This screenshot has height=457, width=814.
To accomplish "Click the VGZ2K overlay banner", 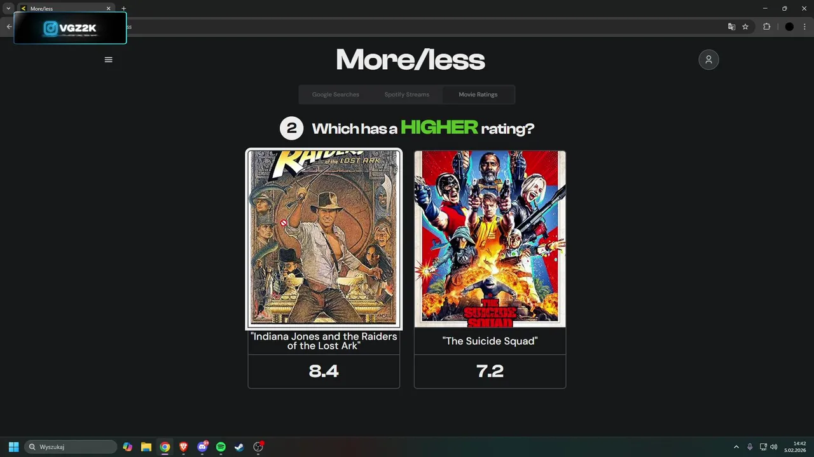I will click(x=70, y=28).
